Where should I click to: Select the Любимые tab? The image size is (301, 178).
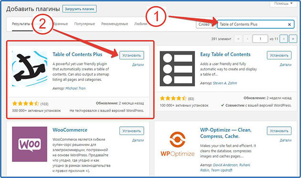click(141, 24)
